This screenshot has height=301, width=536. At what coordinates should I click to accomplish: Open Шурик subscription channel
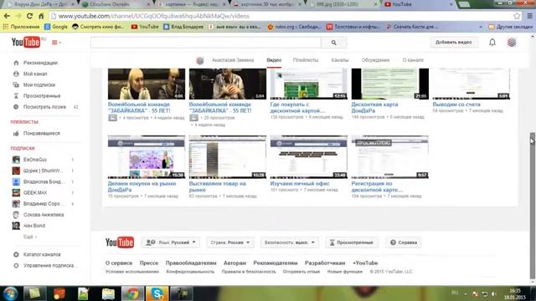pyautogui.click(x=43, y=171)
